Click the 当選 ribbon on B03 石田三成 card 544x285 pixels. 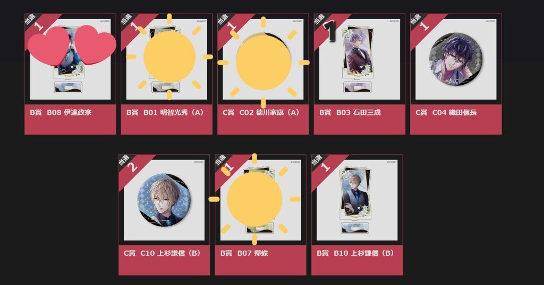[x=328, y=28]
